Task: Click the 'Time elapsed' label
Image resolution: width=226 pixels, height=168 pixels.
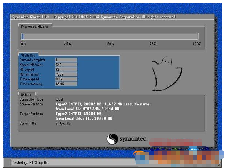Action: (29, 79)
